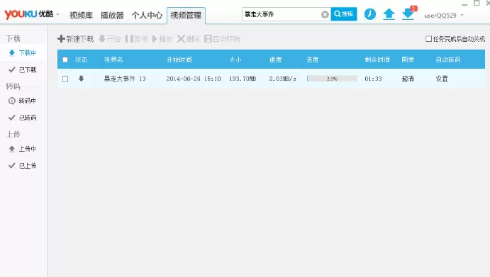Click the download progress bar at 2.5%
This screenshot has width=490, height=277.
[x=332, y=79]
